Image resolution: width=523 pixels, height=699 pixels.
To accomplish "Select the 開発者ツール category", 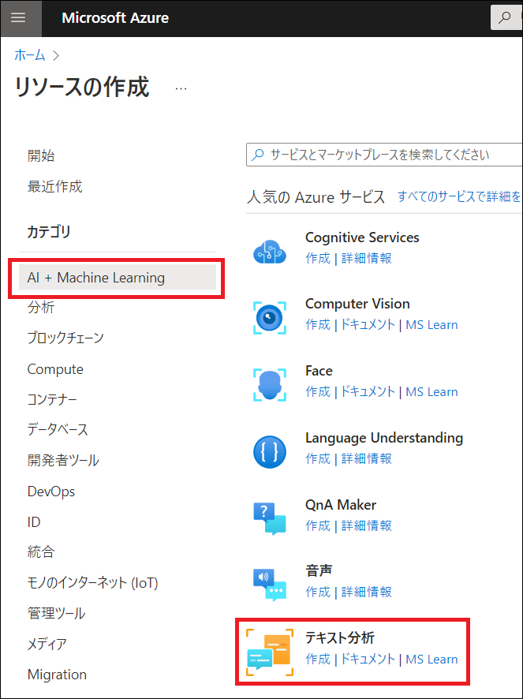I will [x=63, y=460].
